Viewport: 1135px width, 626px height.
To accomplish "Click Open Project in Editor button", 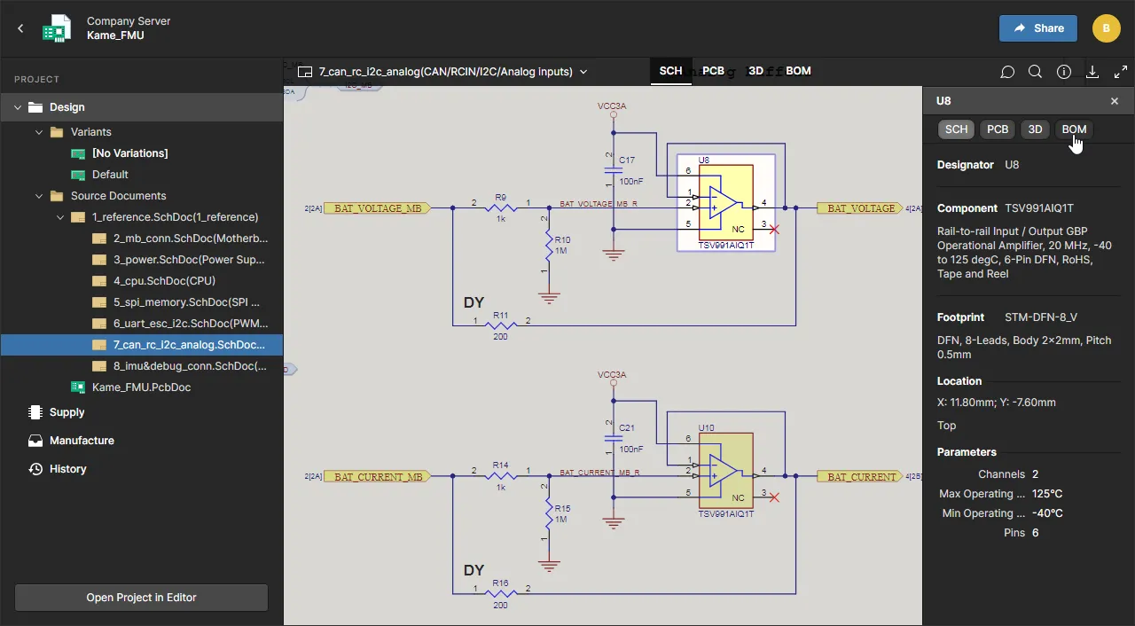I will tap(142, 598).
